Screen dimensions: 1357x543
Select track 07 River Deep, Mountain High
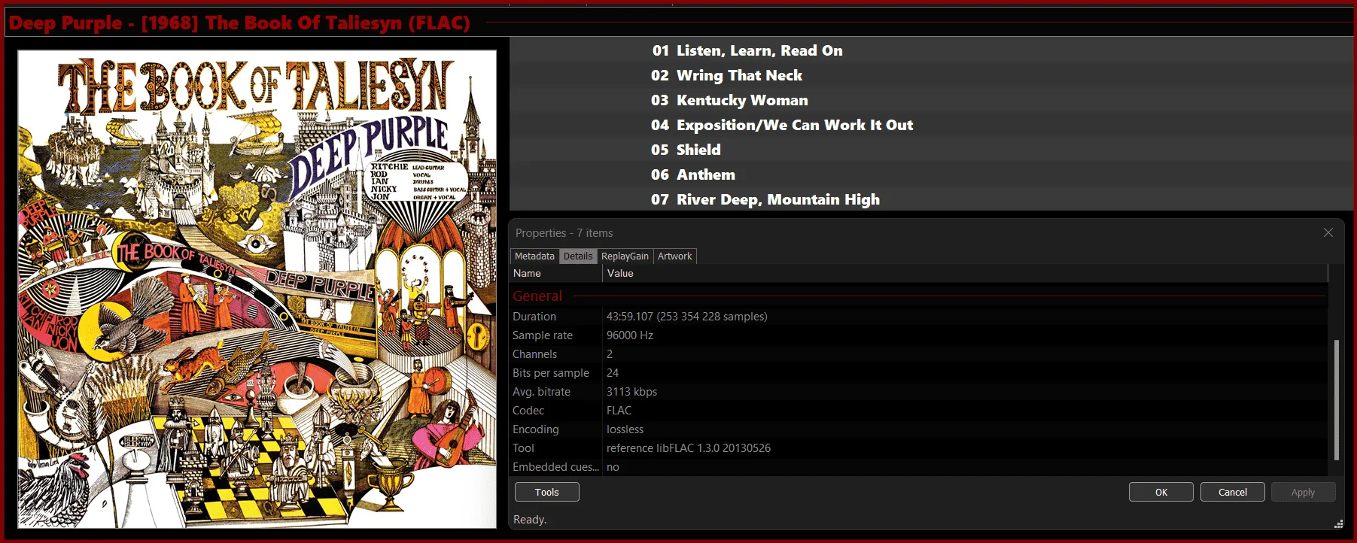tap(931, 199)
